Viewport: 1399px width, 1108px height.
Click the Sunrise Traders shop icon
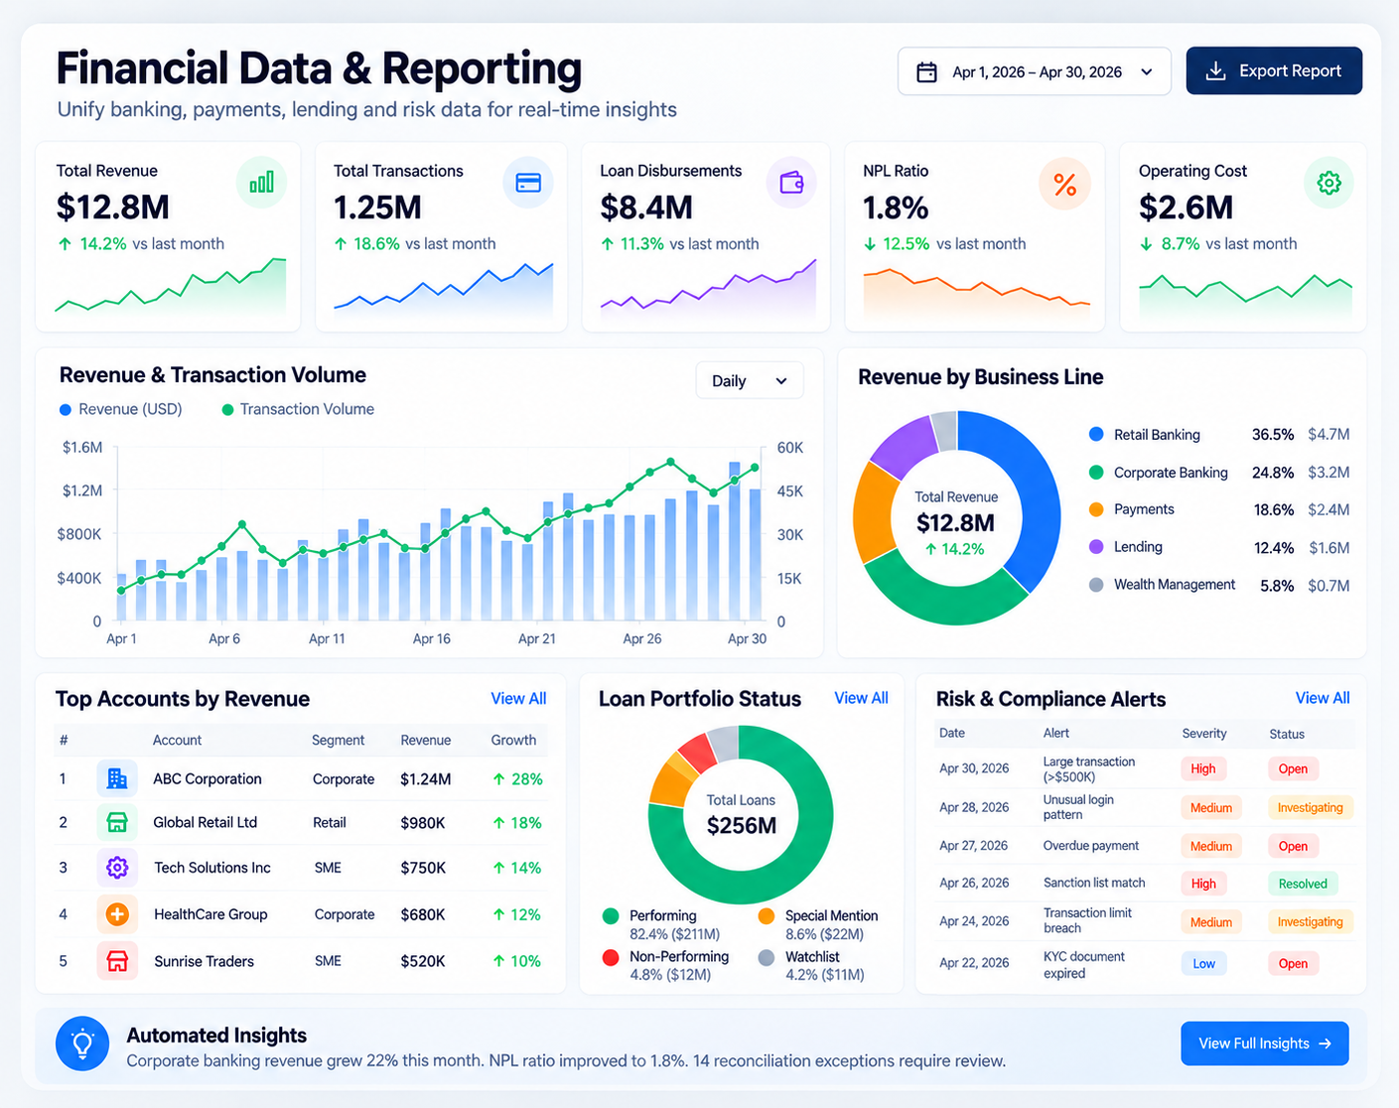tap(117, 961)
